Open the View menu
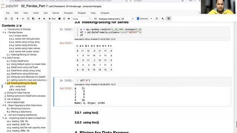The height and width of the screenshot is (133, 237). [x=26, y=13]
